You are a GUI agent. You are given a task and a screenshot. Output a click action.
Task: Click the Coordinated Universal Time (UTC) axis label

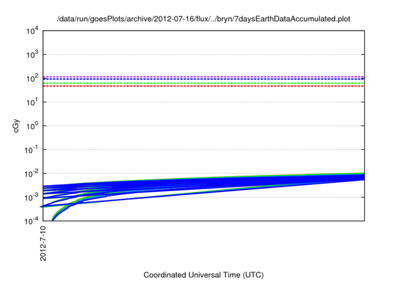204,275
